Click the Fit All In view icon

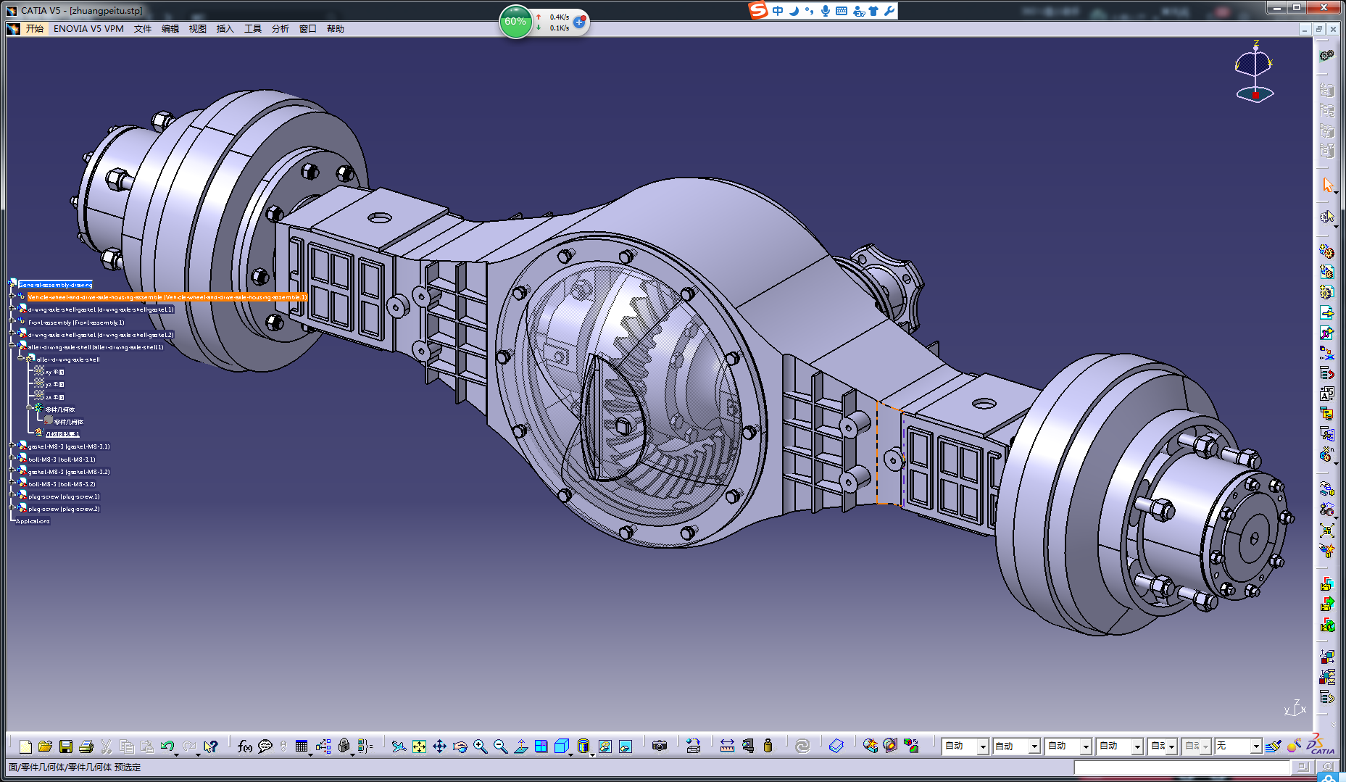419,746
